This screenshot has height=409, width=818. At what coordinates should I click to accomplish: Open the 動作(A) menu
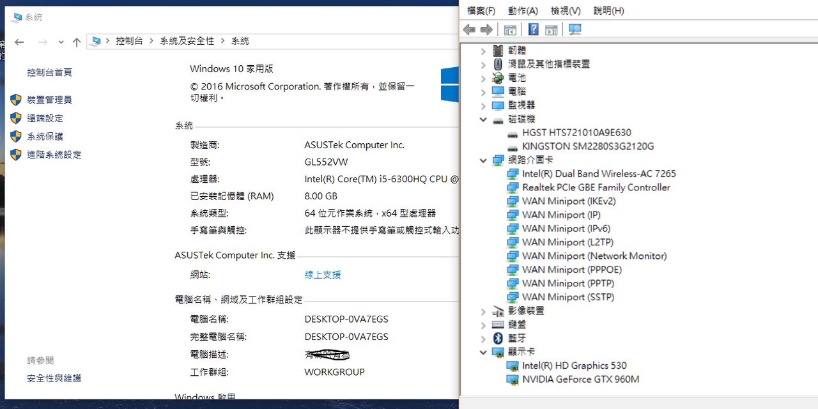pos(523,11)
